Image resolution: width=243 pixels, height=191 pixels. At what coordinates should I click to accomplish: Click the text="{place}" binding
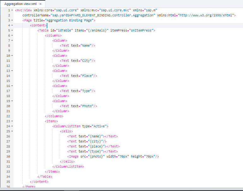coord(92,147)
